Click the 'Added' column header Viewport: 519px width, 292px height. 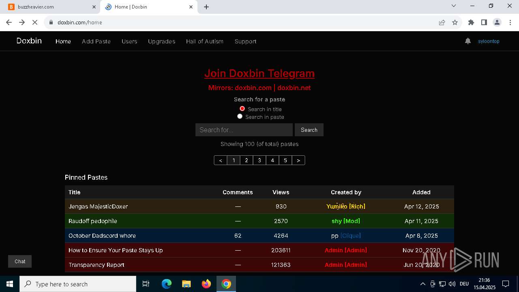tap(422, 192)
